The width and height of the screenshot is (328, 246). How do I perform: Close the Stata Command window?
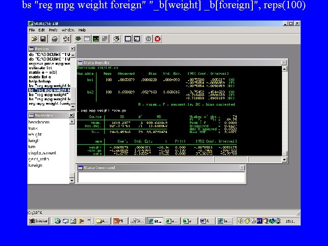coord(242,168)
